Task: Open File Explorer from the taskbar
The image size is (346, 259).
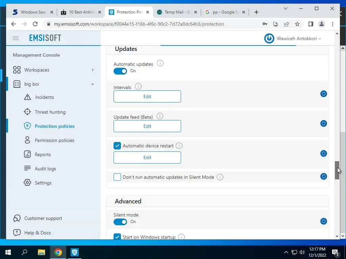Action: point(41,252)
